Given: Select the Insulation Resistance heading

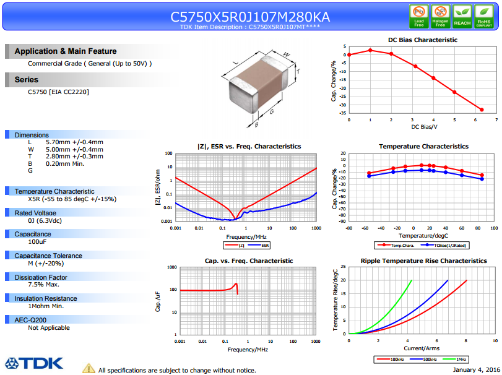Looking at the screenshot, I should (x=46, y=298).
